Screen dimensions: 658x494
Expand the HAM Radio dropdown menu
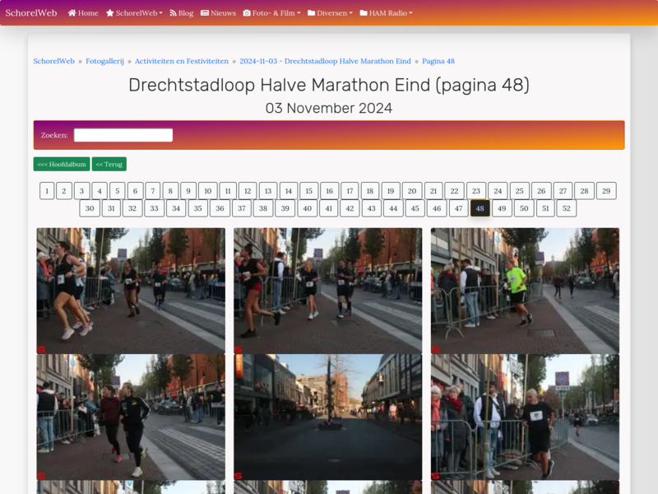coord(386,13)
